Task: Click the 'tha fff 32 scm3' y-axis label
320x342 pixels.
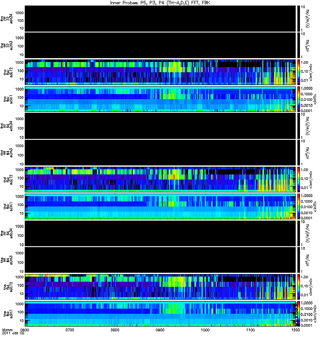Action: pos(7,45)
